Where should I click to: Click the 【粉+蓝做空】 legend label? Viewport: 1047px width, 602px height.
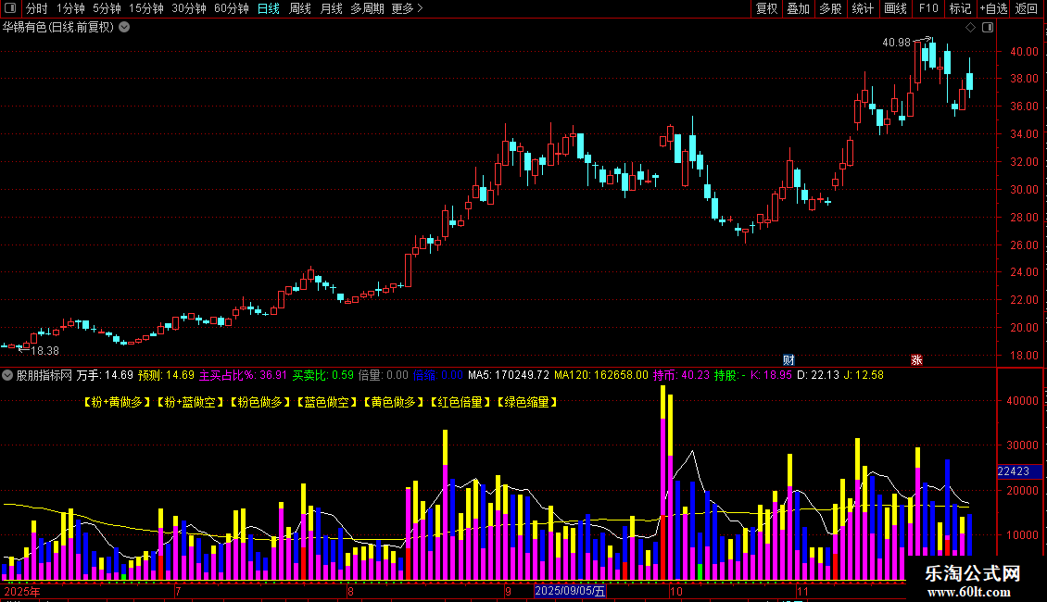[x=190, y=403]
